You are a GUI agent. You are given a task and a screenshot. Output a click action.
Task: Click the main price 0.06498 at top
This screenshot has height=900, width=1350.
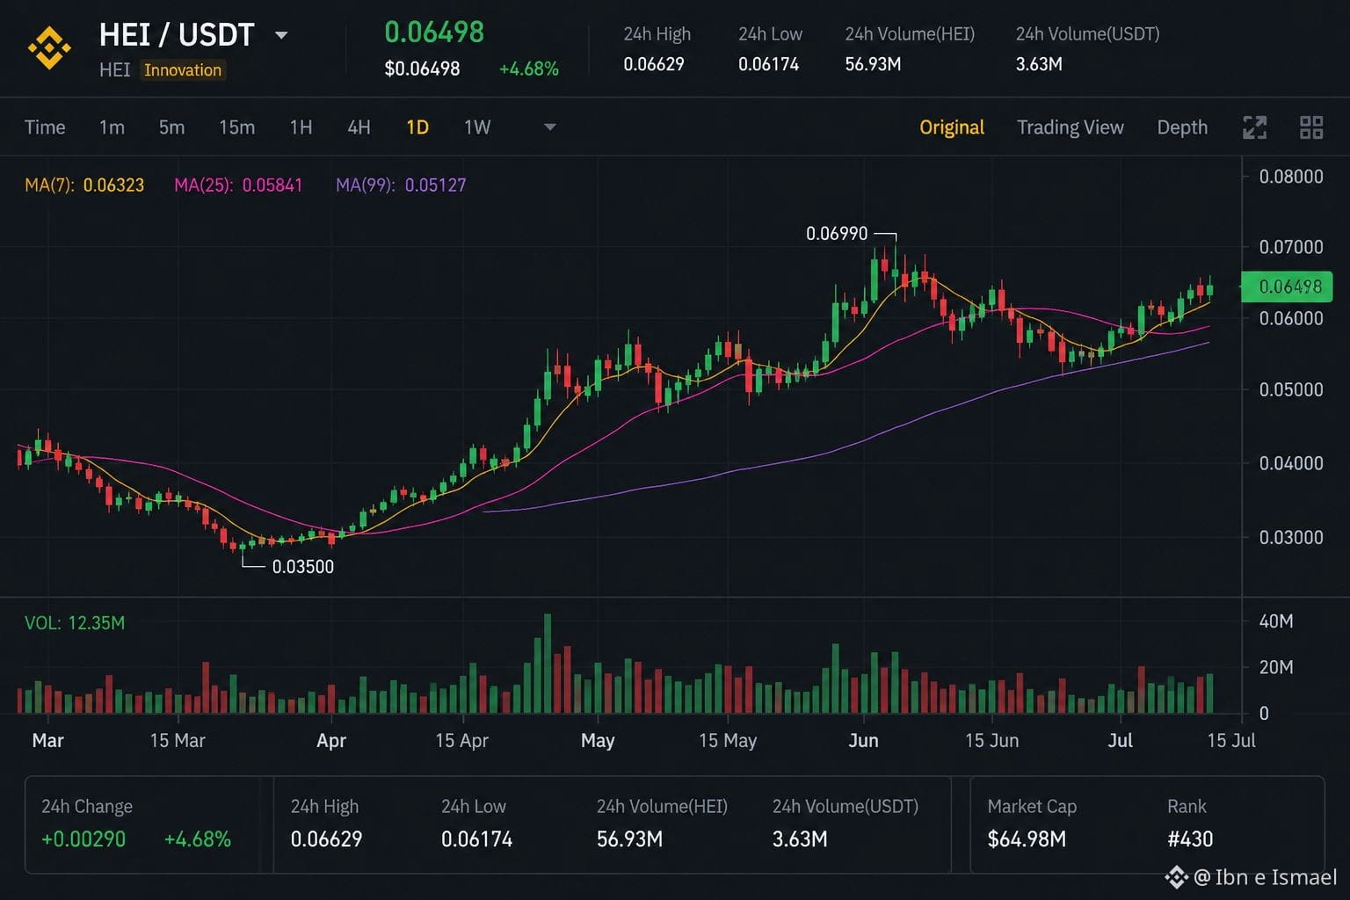[x=434, y=33]
